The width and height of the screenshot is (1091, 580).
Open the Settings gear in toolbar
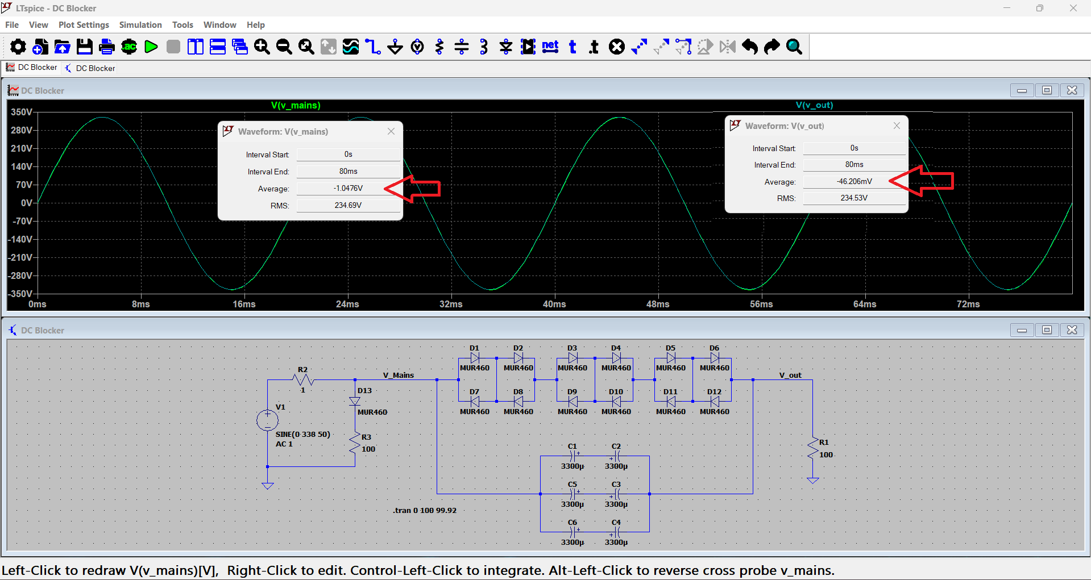coord(18,47)
